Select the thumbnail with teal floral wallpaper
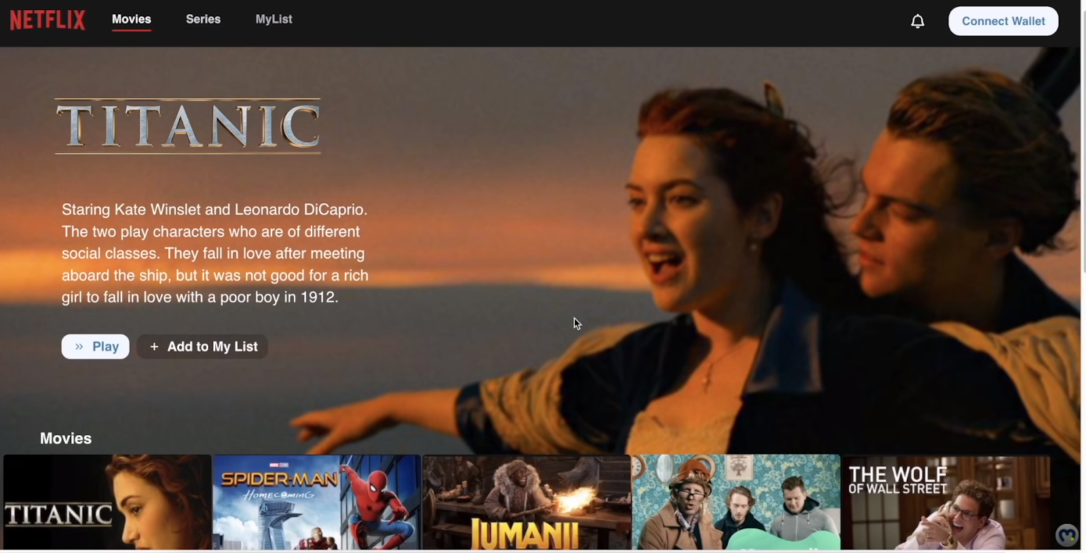 click(736, 501)
